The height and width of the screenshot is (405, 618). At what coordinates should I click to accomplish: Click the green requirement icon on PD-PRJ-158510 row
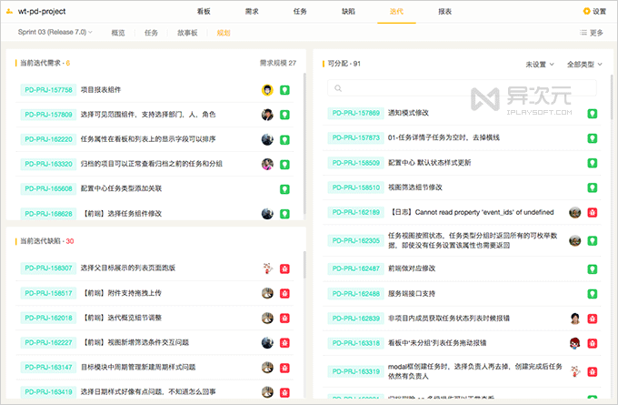tap(592, 187)
